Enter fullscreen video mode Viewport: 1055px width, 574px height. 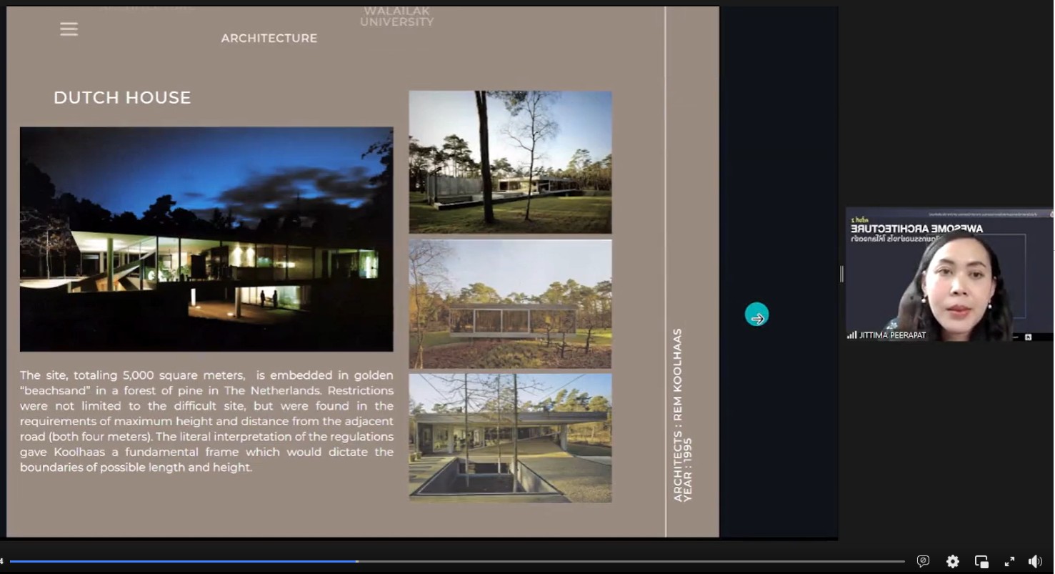click(x=1009, y=562)
